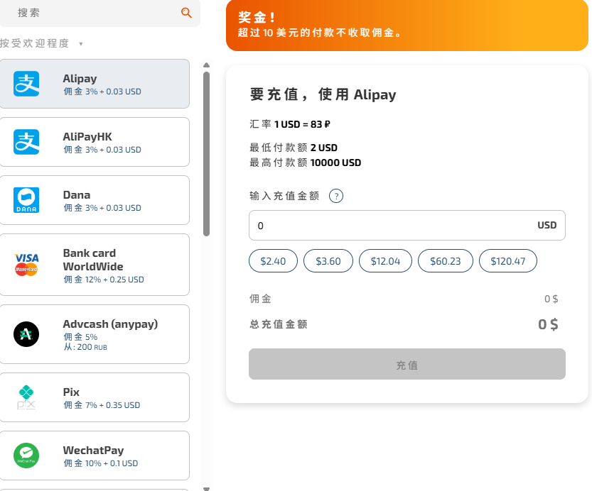The width and height of the screenshot is (592, 491).
Task: Click the minimum payment '2 USD' text
Action: (x=324, y=148)
